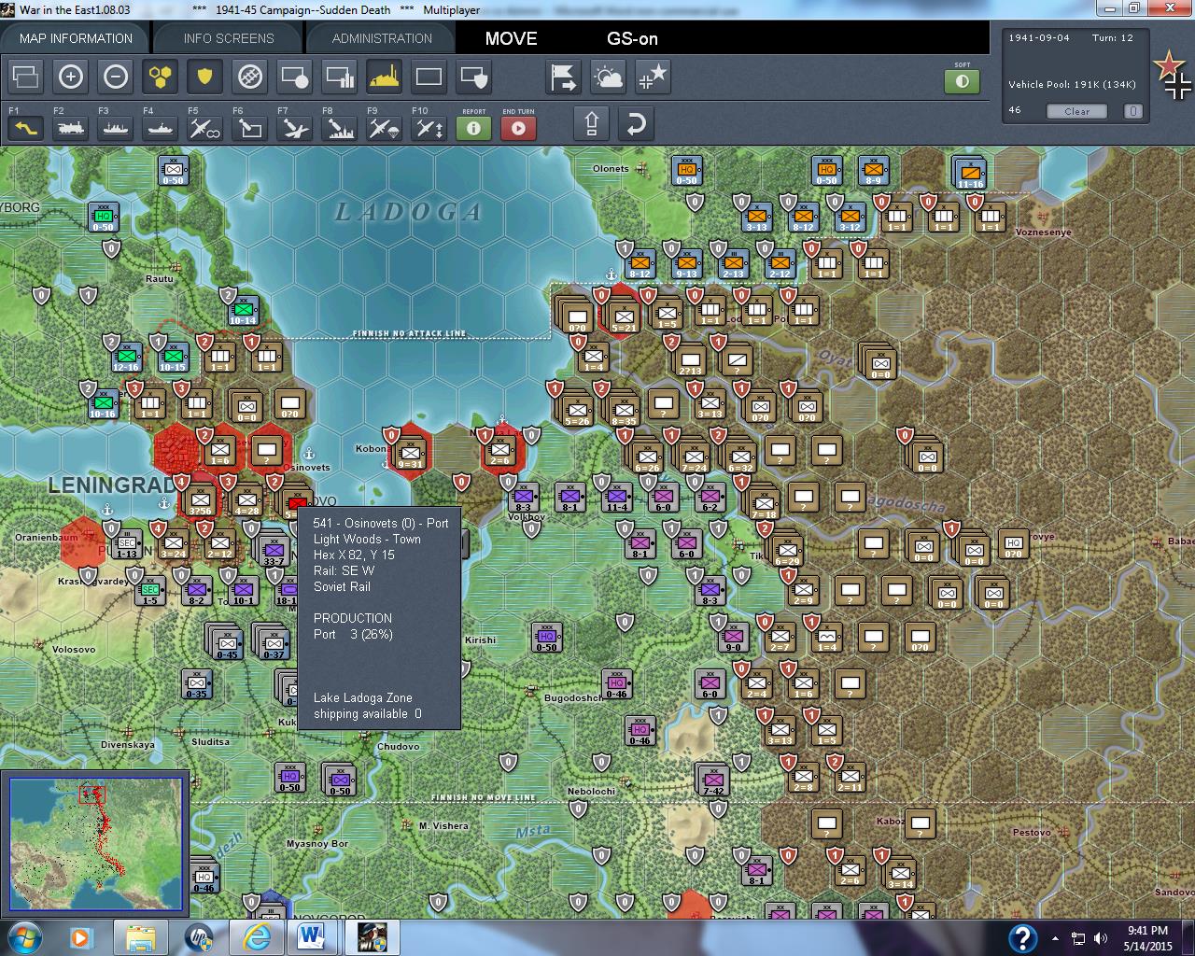Open the Report screen with green info icon

point(473,129)
